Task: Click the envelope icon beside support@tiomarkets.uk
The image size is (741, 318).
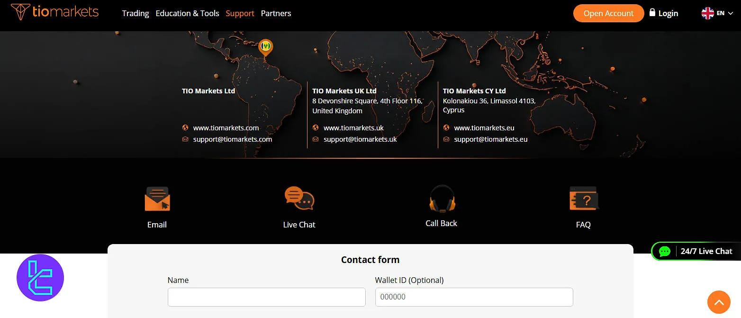Action: 315,139
